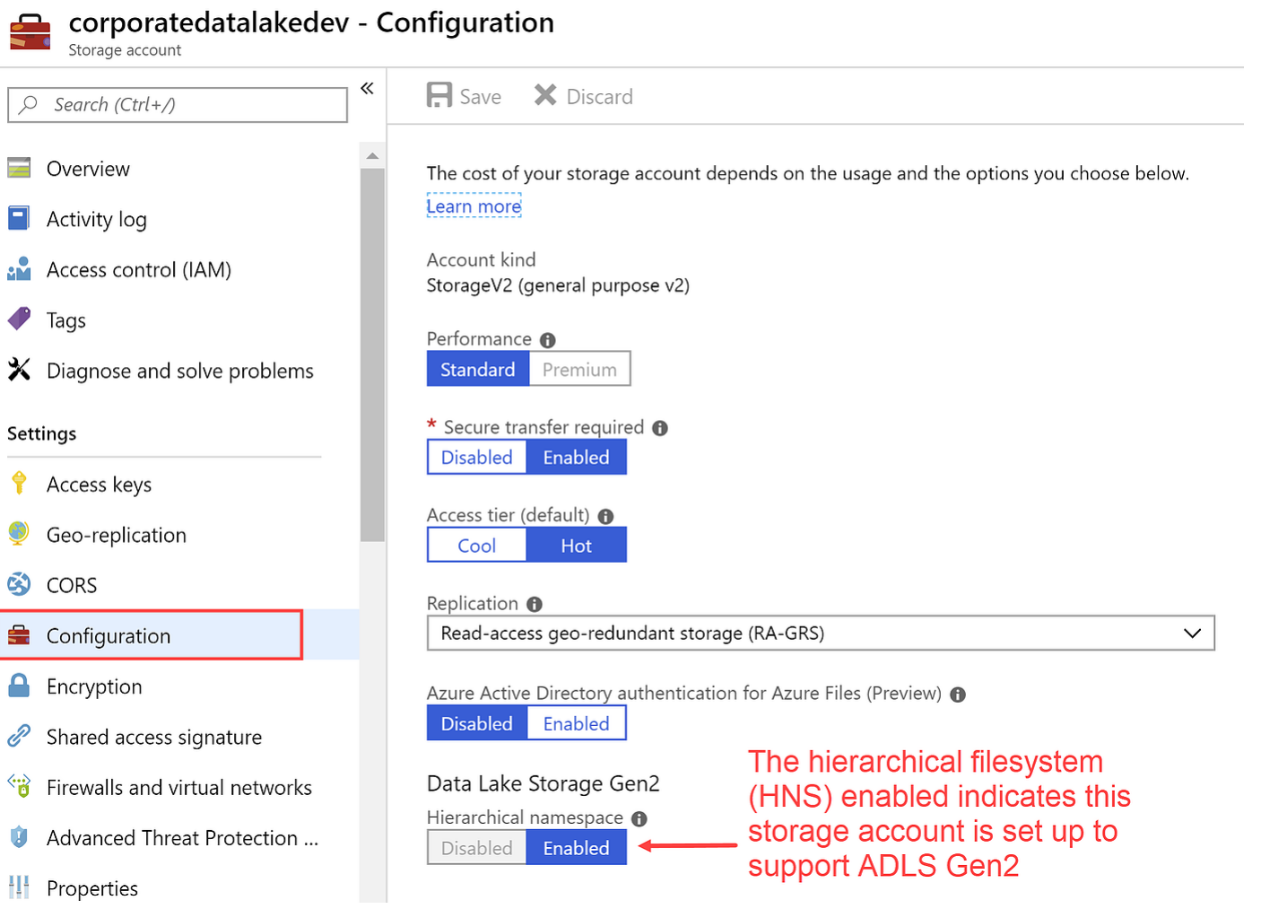
Task: Follow the Learn more link
Action: click(x=474, y=205)
